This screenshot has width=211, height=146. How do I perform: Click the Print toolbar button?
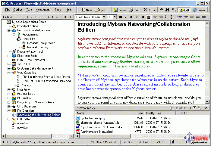(x=134, y=10)
